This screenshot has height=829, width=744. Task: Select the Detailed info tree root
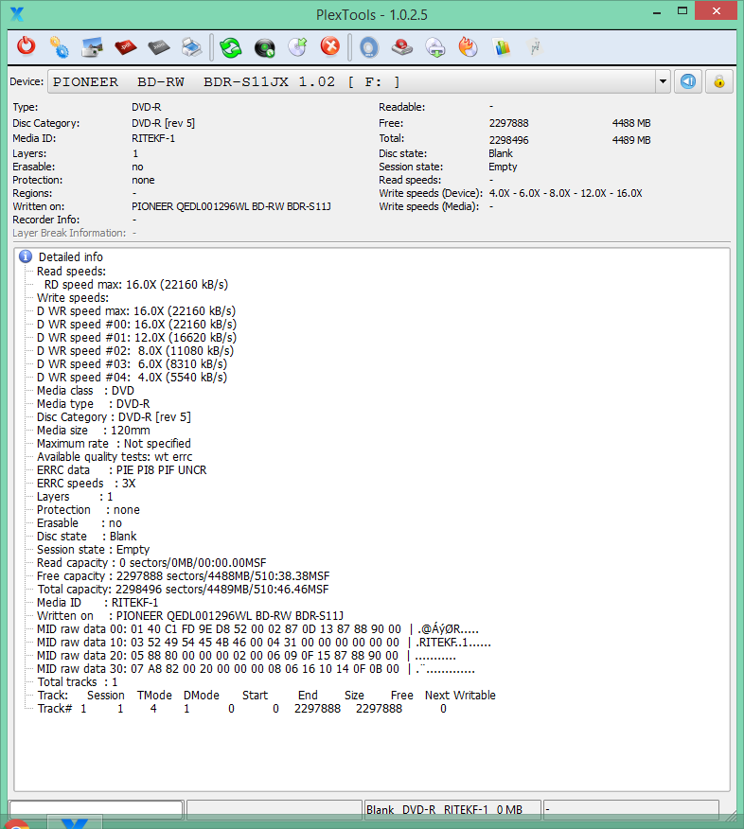tap(71, 257)
